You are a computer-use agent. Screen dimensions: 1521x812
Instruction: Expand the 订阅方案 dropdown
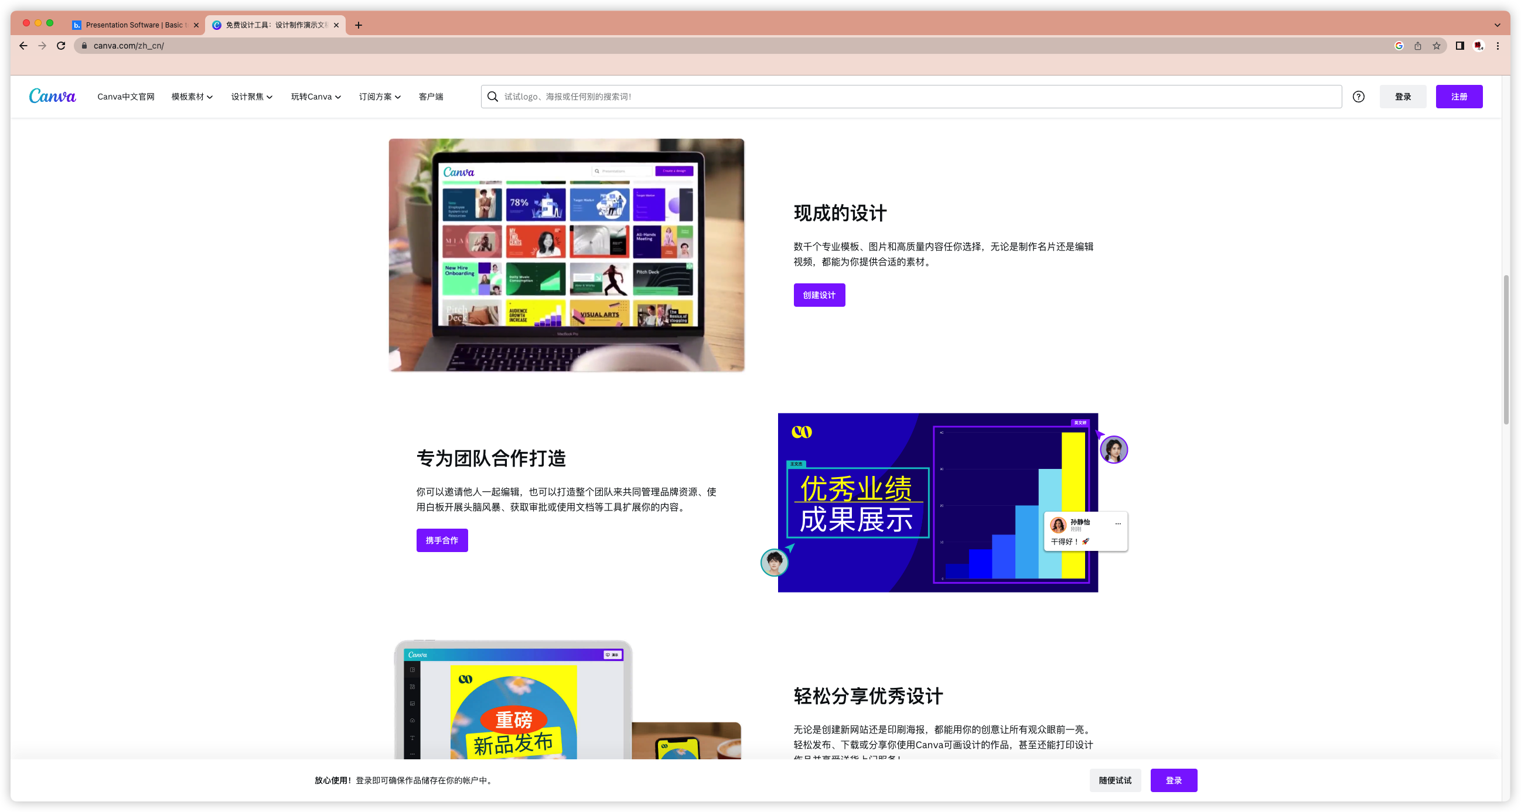click(x=380, y=96)
